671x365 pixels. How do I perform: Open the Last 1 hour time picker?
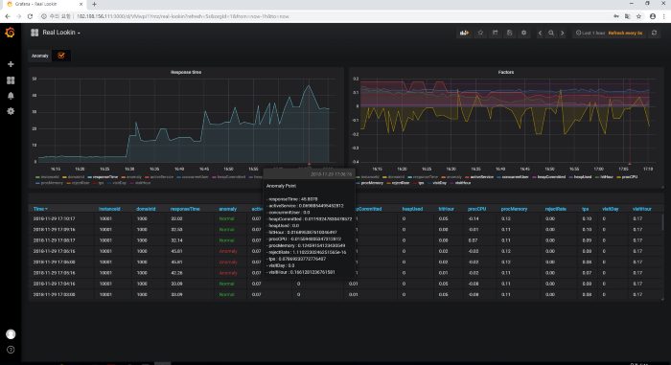click(x=610, y=33)
